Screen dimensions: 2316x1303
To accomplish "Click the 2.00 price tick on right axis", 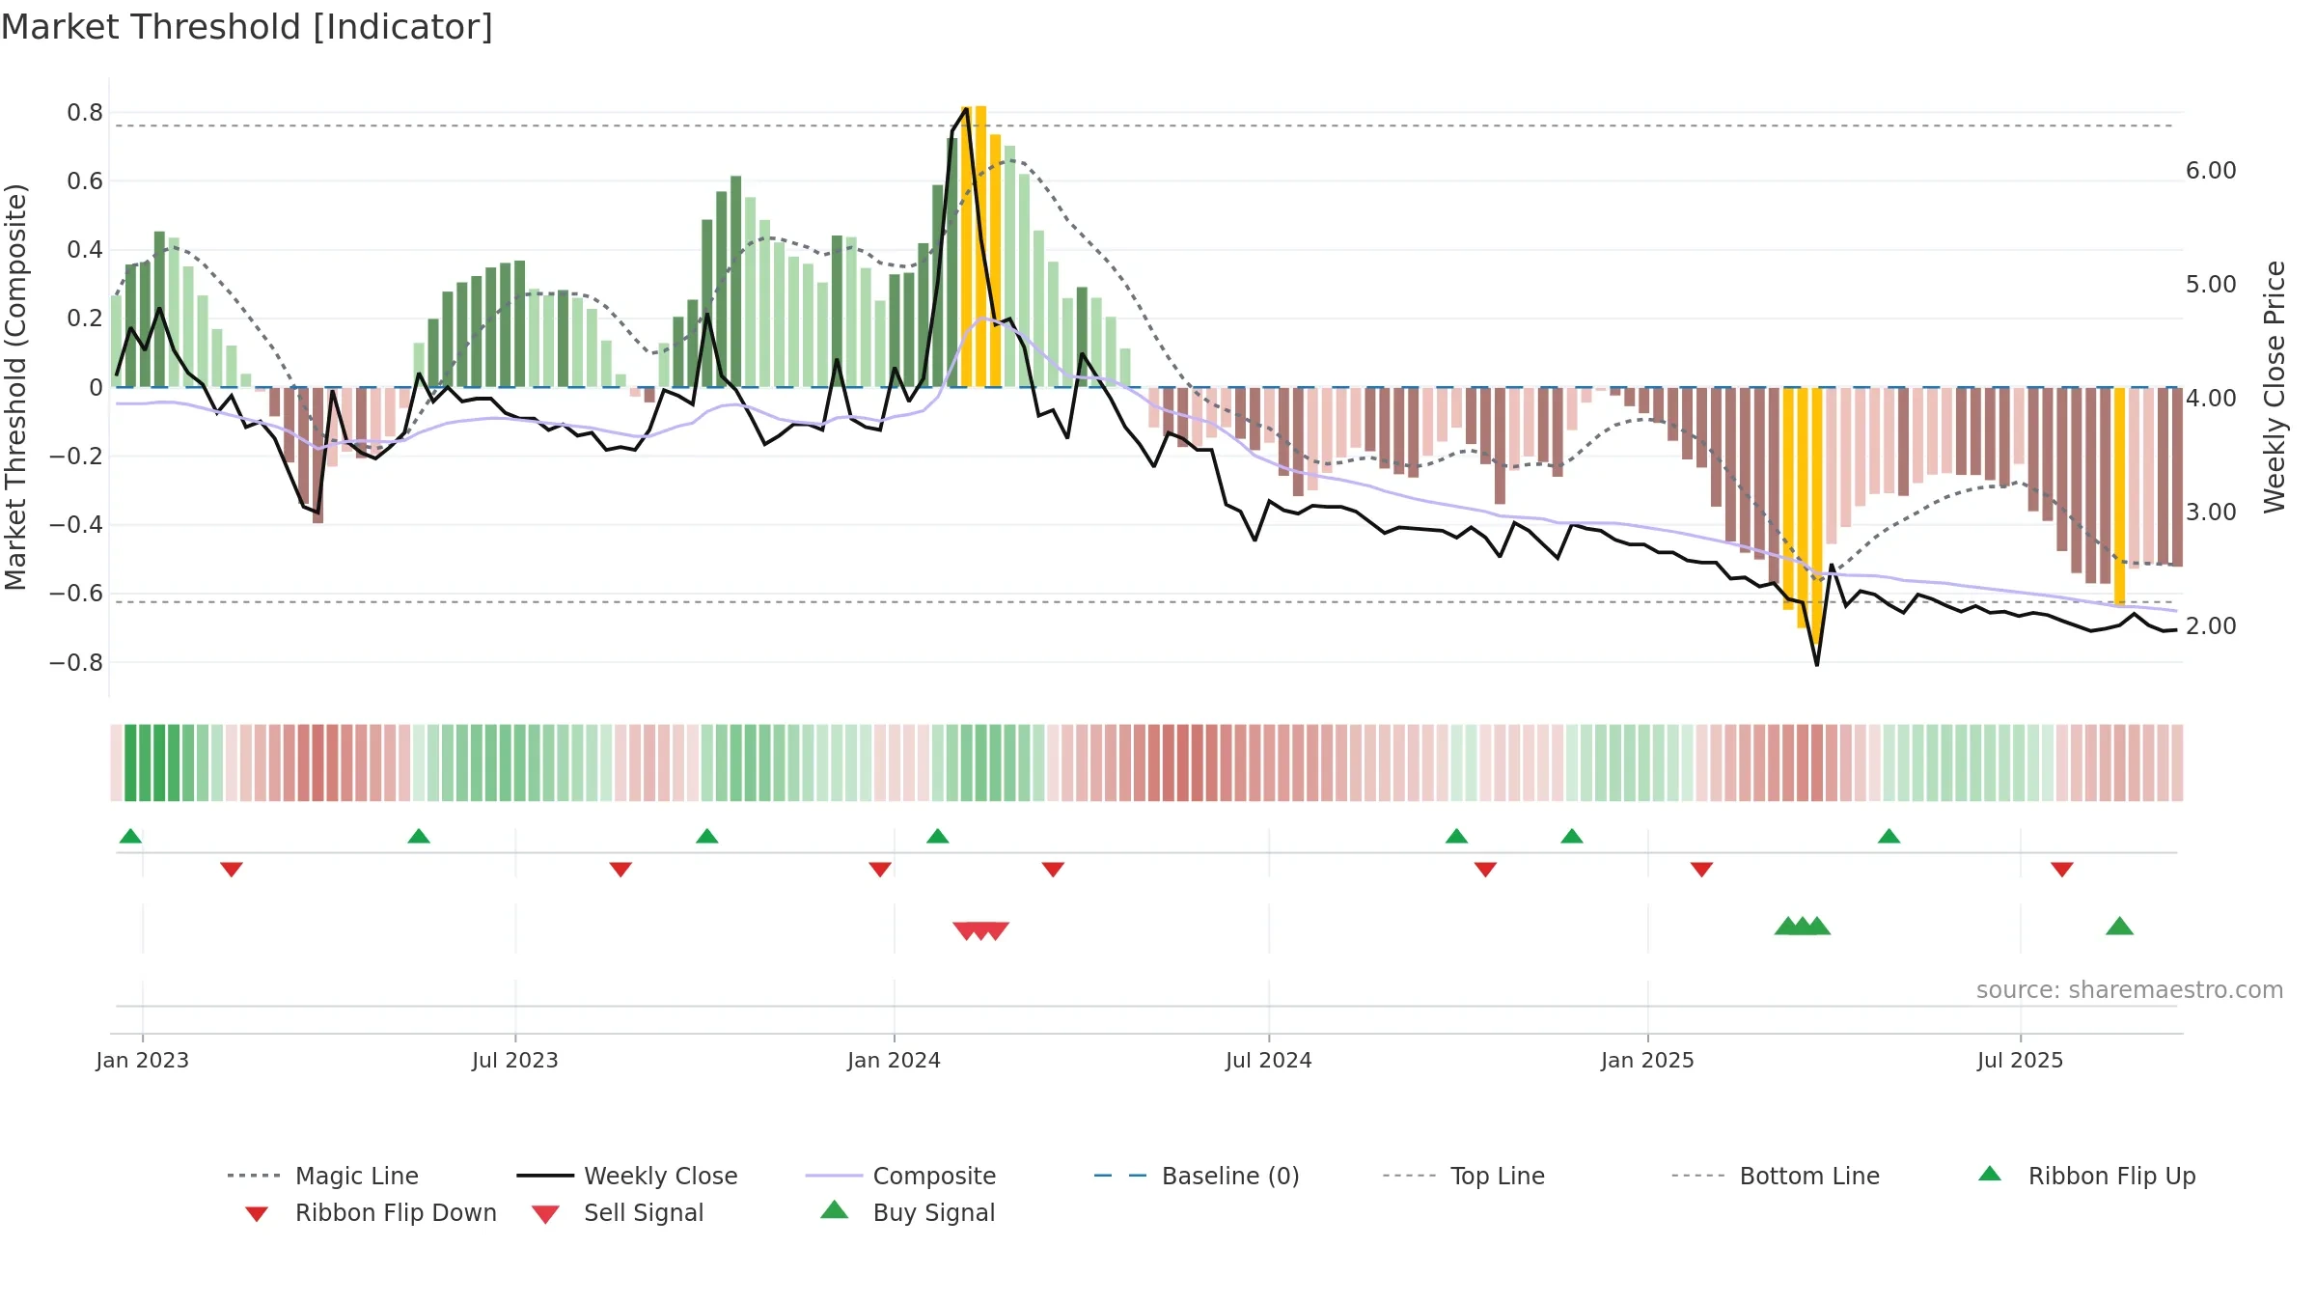I will [2211, 626].
